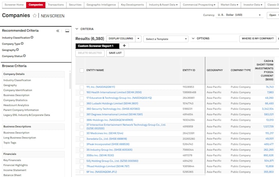This screenshot has width=279, height=177.
Task: Open Investor Data menu dropdown
Action: (253, 5)
